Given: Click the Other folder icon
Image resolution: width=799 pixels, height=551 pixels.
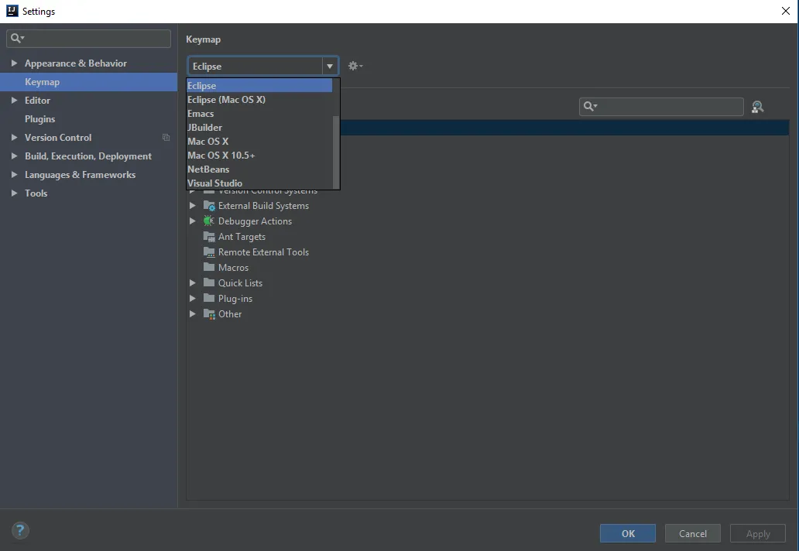Looking at the screenshot, I should (x=209, y=313).
